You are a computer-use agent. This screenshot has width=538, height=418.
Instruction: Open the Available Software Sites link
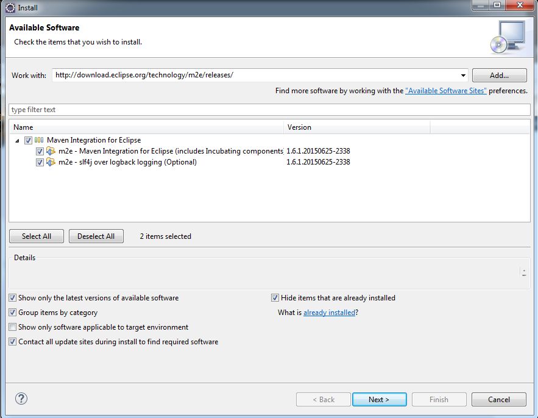(446, 91)
